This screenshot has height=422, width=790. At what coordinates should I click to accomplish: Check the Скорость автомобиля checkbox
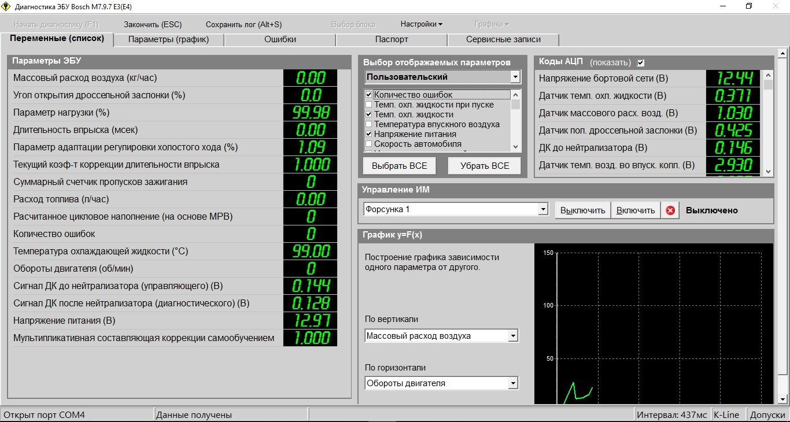click(369, 144)
